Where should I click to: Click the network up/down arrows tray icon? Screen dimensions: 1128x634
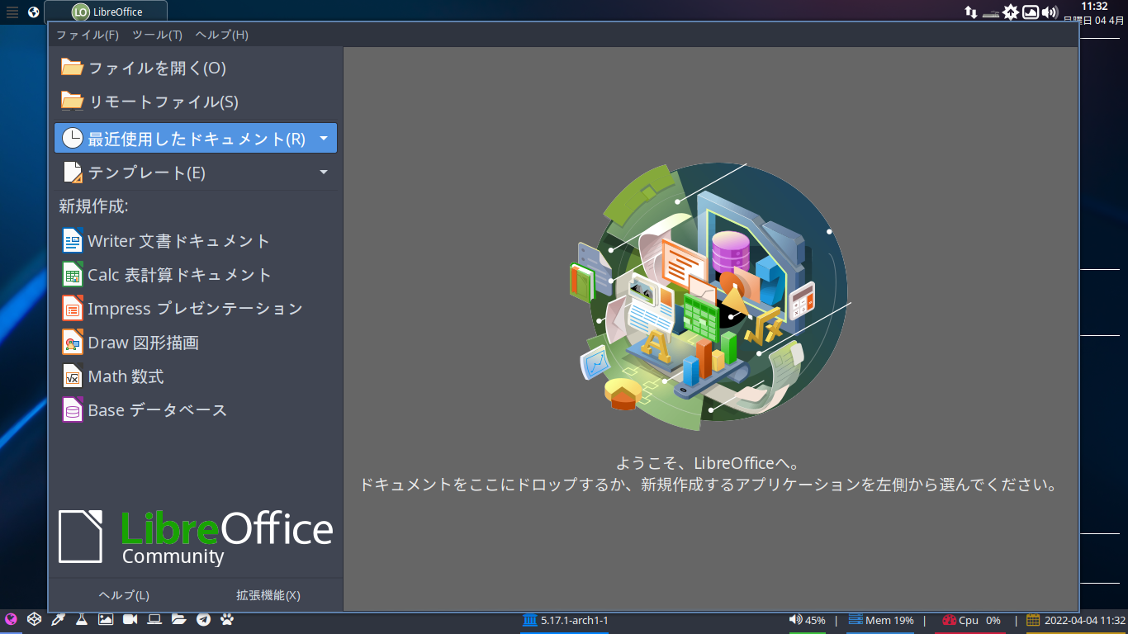coord(971,12)
